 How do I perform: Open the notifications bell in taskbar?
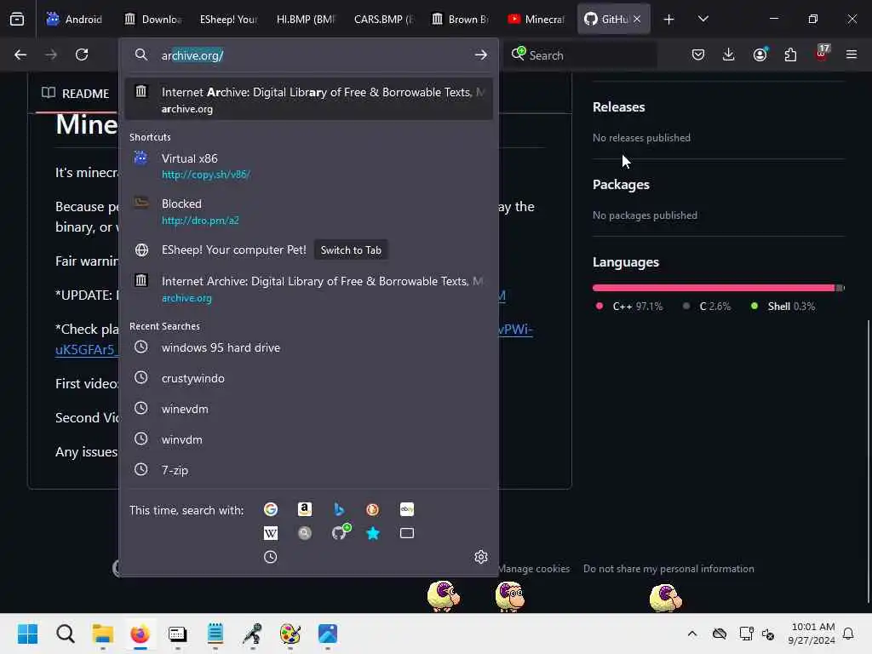click(849, 634)
